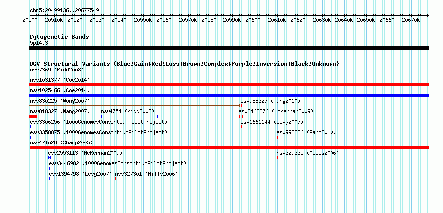Screen dimensions: 443x213
Task: Click the Cytogenetic Bands track title
Action: [59, 37]
